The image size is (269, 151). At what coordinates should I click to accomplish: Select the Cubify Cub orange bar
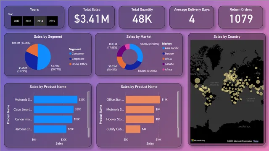tap(133, 129)
